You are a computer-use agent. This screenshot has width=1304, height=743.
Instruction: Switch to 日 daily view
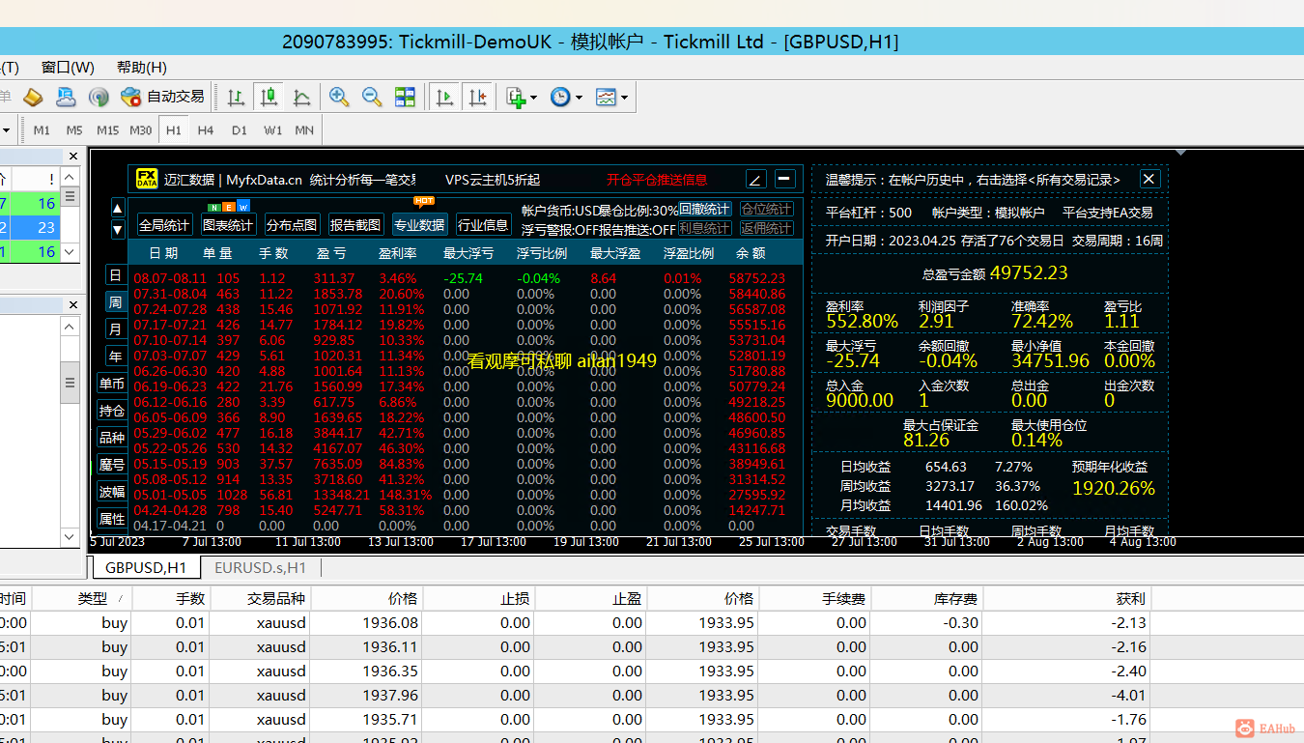[x=115, y=275]
